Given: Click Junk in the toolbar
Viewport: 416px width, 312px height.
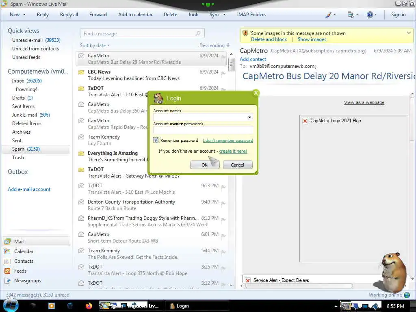Looking at the screenshot, I should 193,15.
